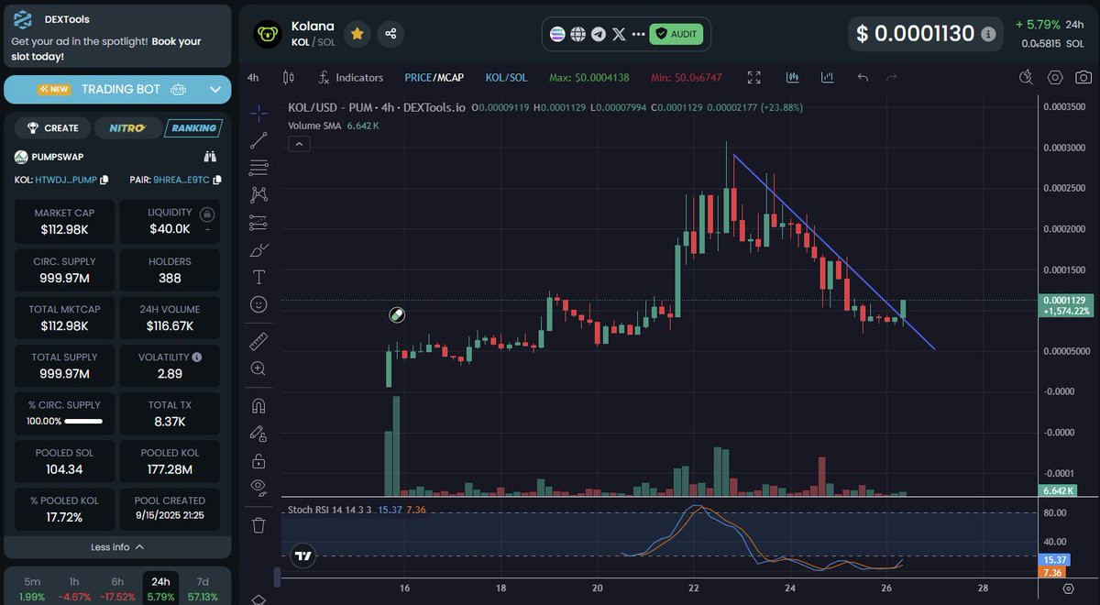Click the TradingView logo on chart
The width and height of the screenshot is (1100, 605).
tap(302, 555)
